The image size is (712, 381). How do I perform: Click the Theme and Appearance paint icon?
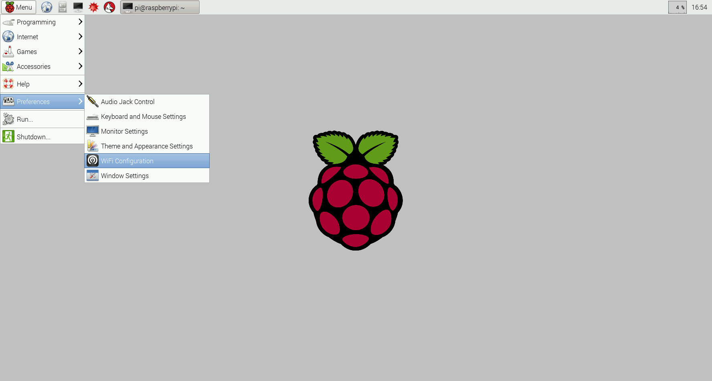tap(93, 146)
